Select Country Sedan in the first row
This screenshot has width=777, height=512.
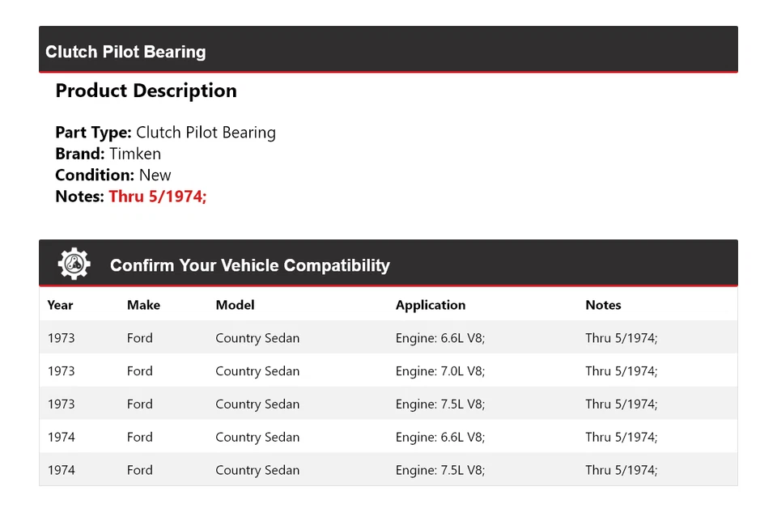coord(257,337)
